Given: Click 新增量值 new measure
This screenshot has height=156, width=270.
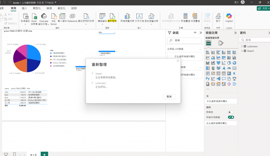Looking at the screenshot, I should point(185,18).
